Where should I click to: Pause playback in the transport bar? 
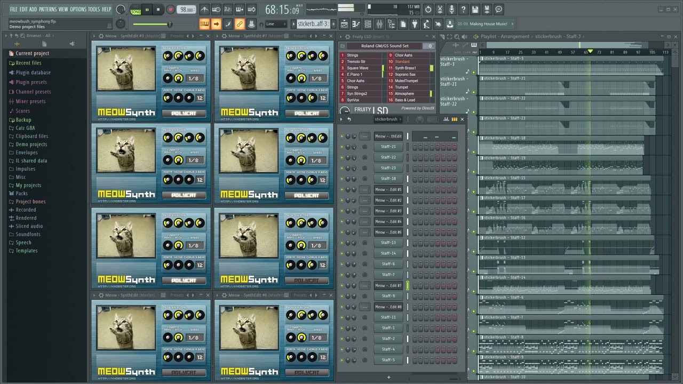147,10
